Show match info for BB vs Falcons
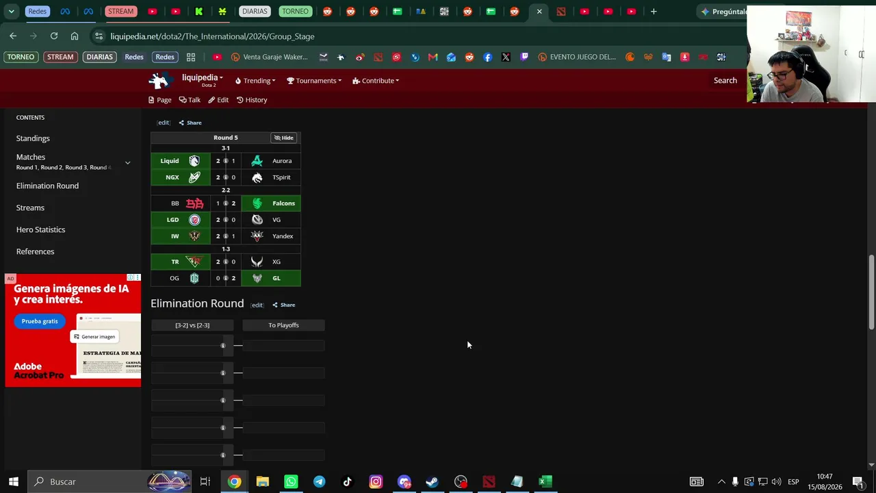The image size is (876, 493). click(225, 203)
